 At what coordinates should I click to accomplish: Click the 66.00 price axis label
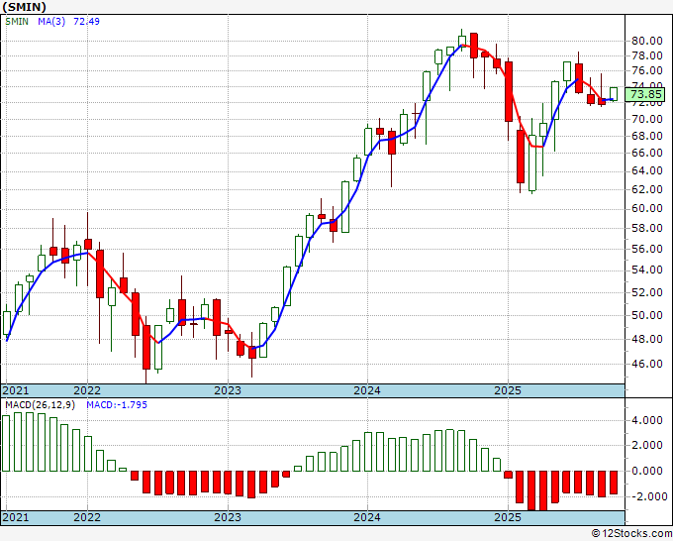[x=647, y=153]
